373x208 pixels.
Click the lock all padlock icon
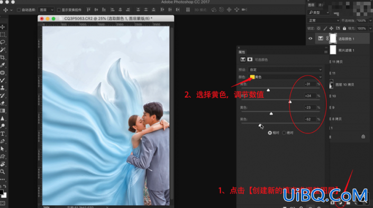pos(344,29)
